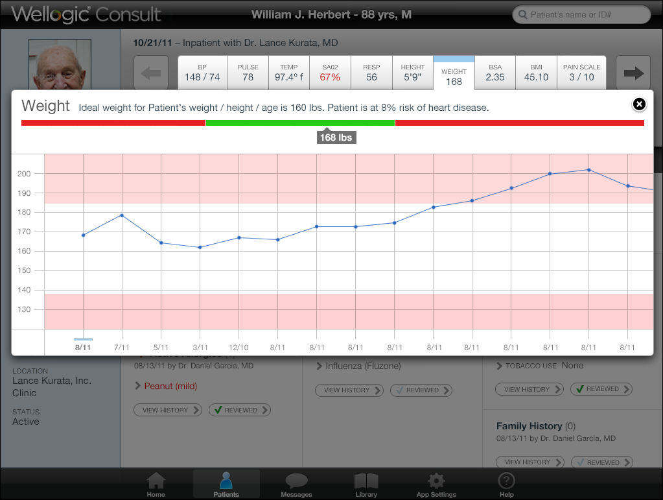Click the green ideal weight range bar
Viewport: 663px width, 500px height.
tap(300, 123)
